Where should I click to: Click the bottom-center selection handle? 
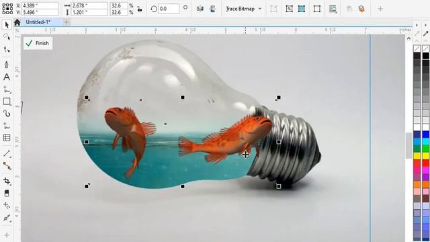[183, 187]
